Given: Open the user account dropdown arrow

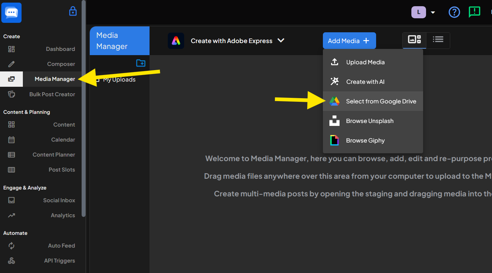Looking at the screenshot, I should [433, 13].
